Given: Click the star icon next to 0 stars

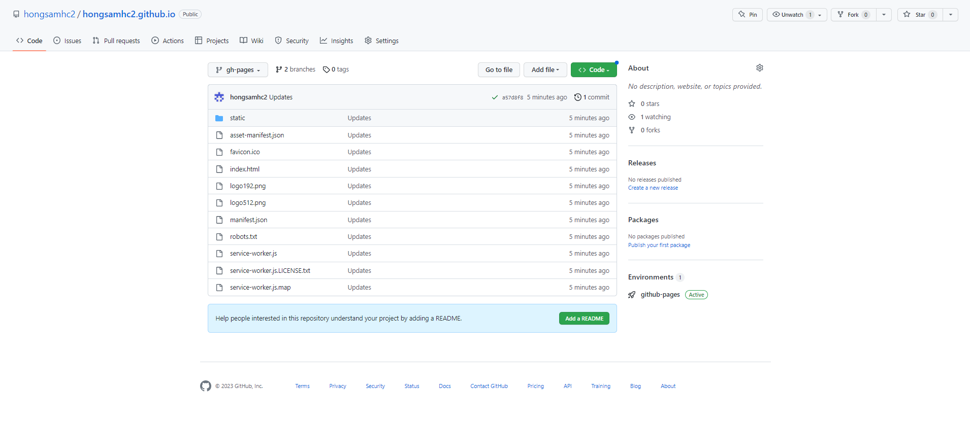Looking at the screenshot, I should pos(632,103).
